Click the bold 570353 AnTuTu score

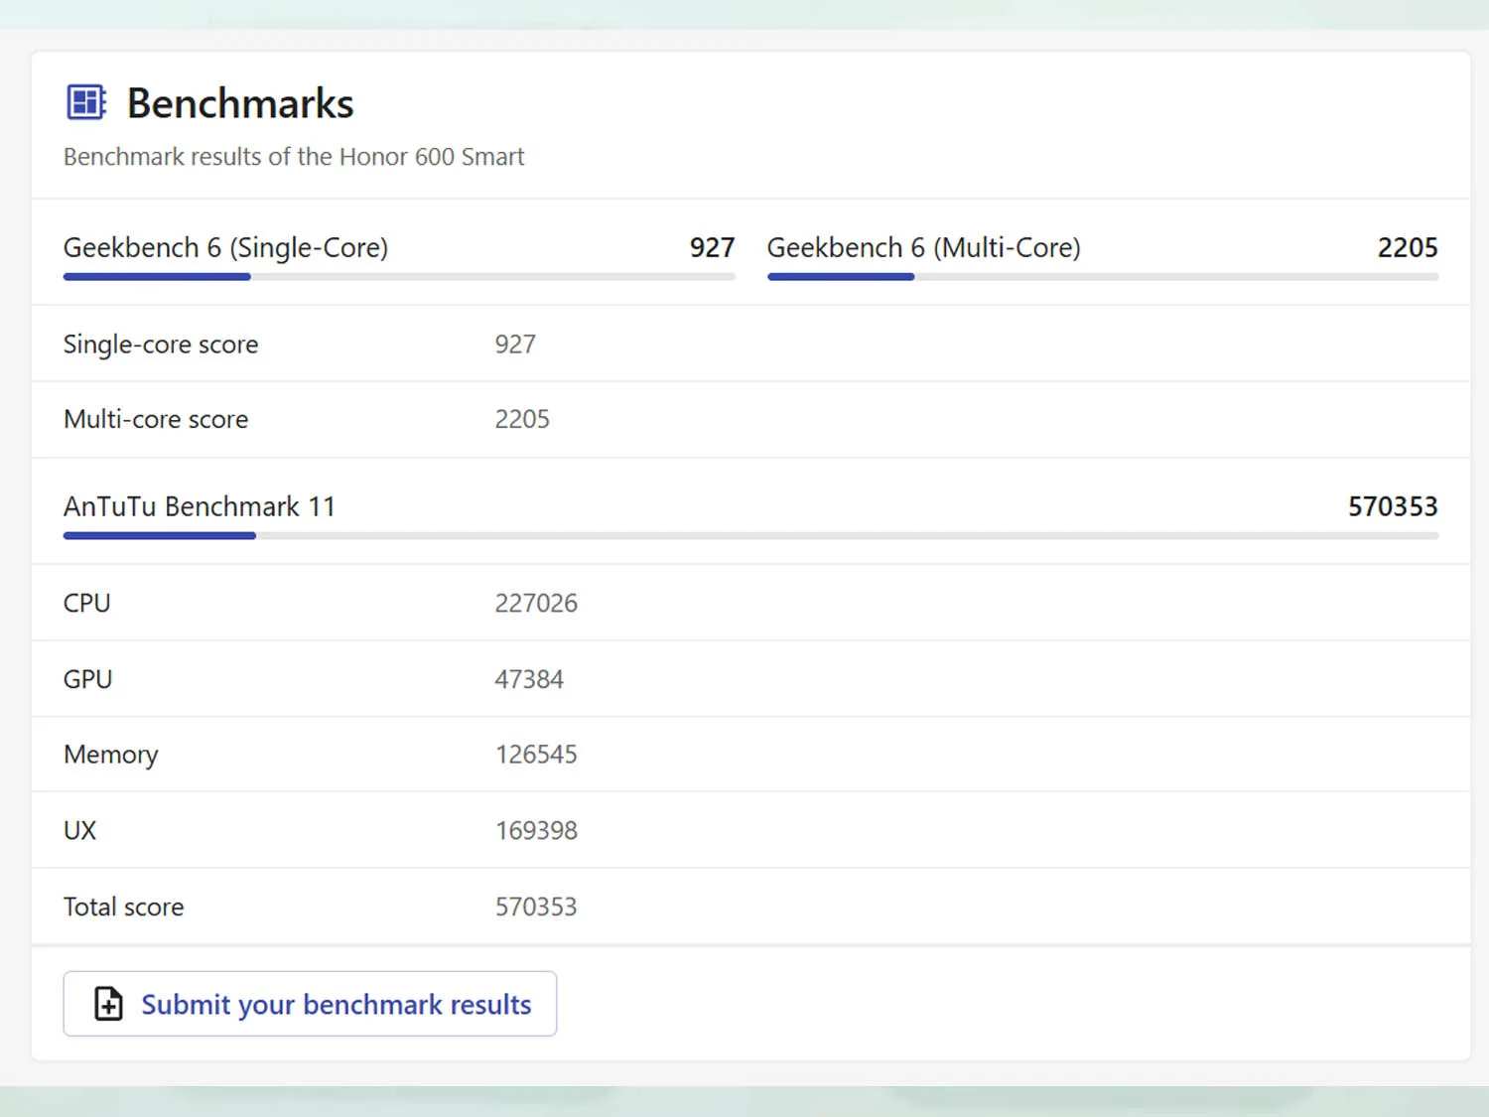(x=1393, y=506)
